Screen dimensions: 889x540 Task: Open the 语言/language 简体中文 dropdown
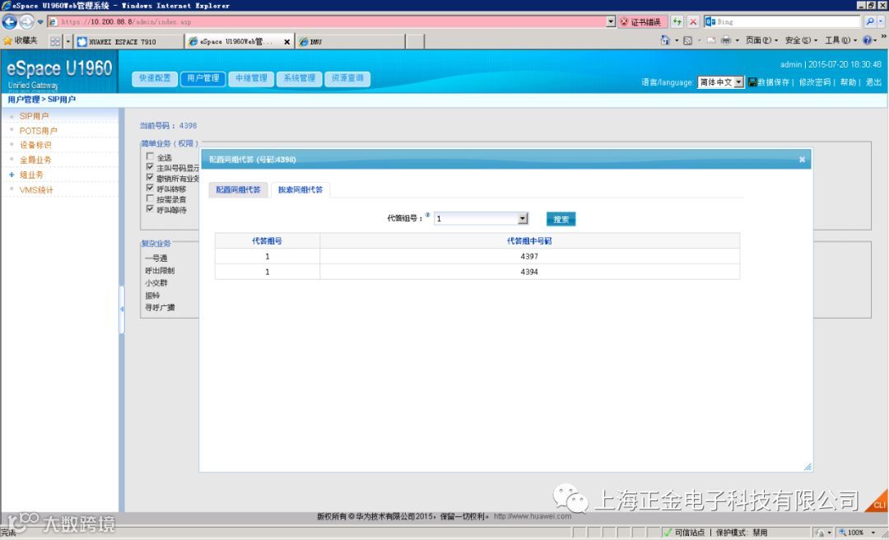click(x=720, y=82)
